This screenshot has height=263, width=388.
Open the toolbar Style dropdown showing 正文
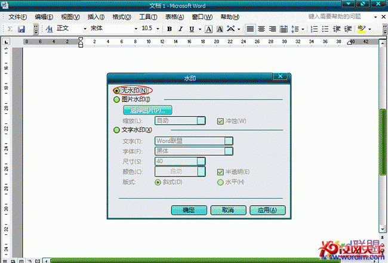click(85, 29)
